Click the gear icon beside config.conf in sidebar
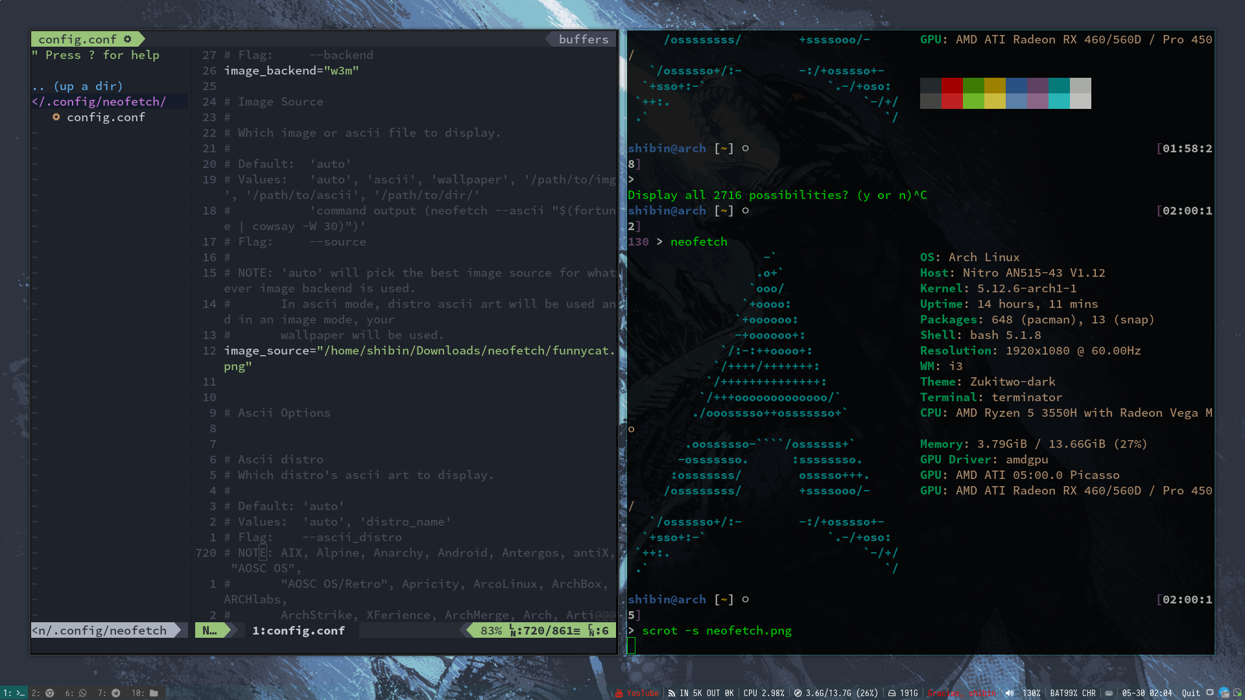Image resolution: width=1245 pixels, height=700 pixels. (x=56, y=117)
